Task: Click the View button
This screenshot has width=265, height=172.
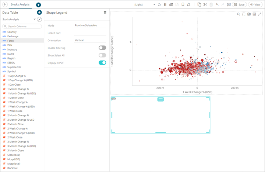Action: (256, 5)
